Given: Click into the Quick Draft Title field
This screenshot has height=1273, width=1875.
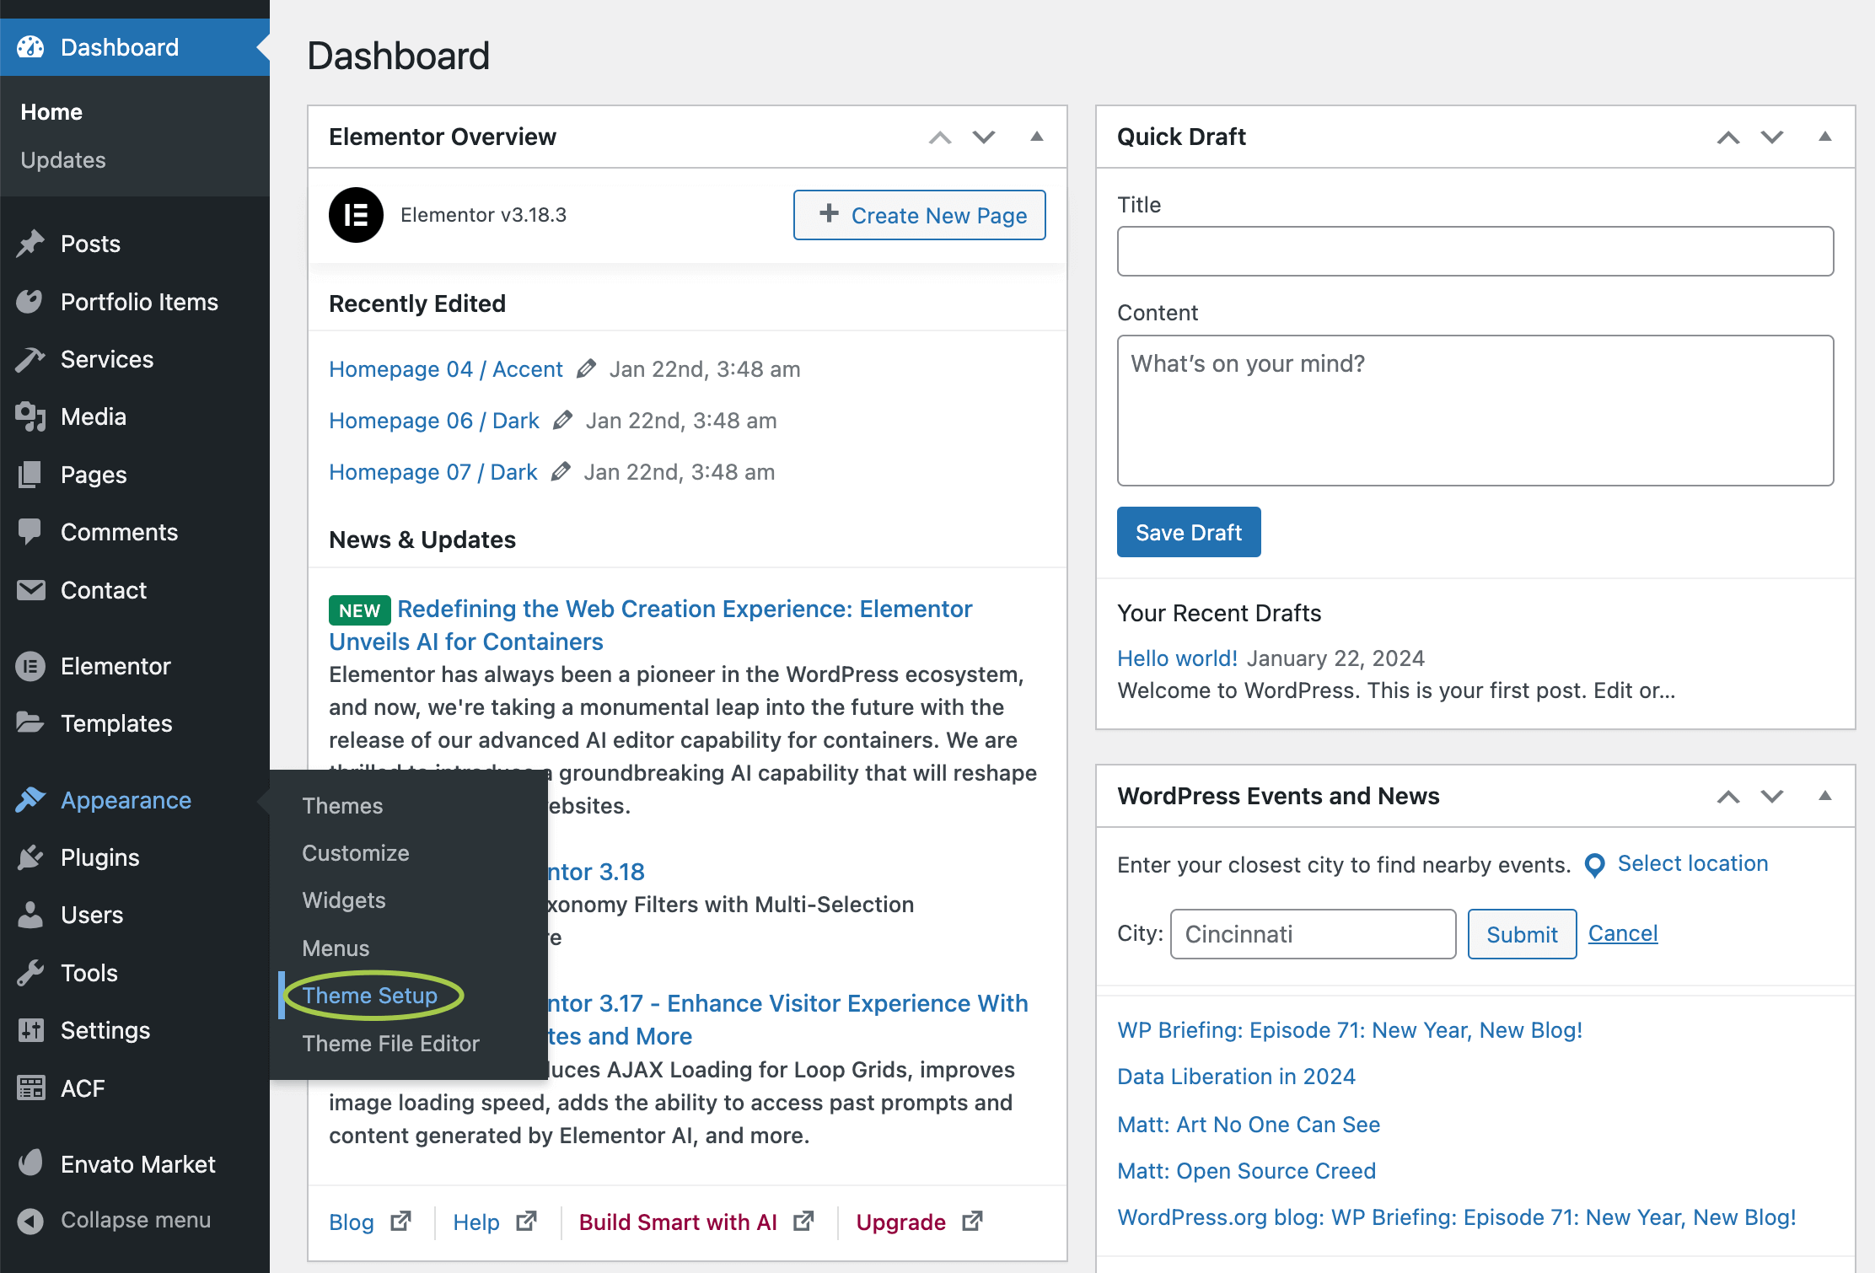Looking at the screenshot, I should coord(1475,251).
